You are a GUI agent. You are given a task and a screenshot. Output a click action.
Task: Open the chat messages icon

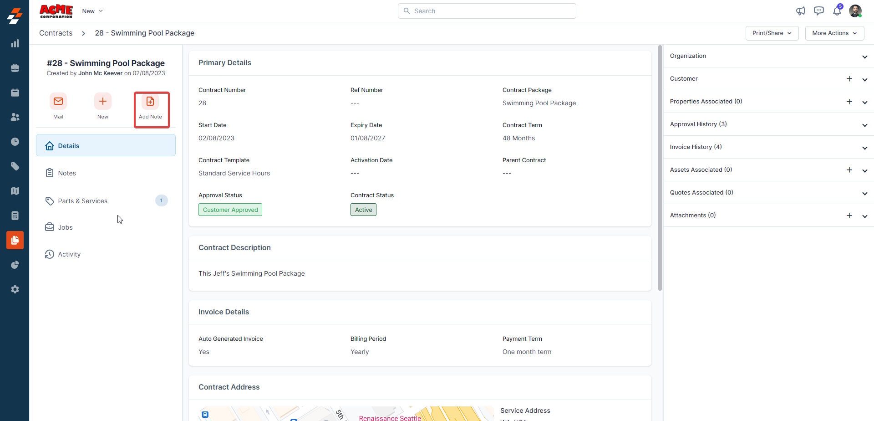(818, 11)
